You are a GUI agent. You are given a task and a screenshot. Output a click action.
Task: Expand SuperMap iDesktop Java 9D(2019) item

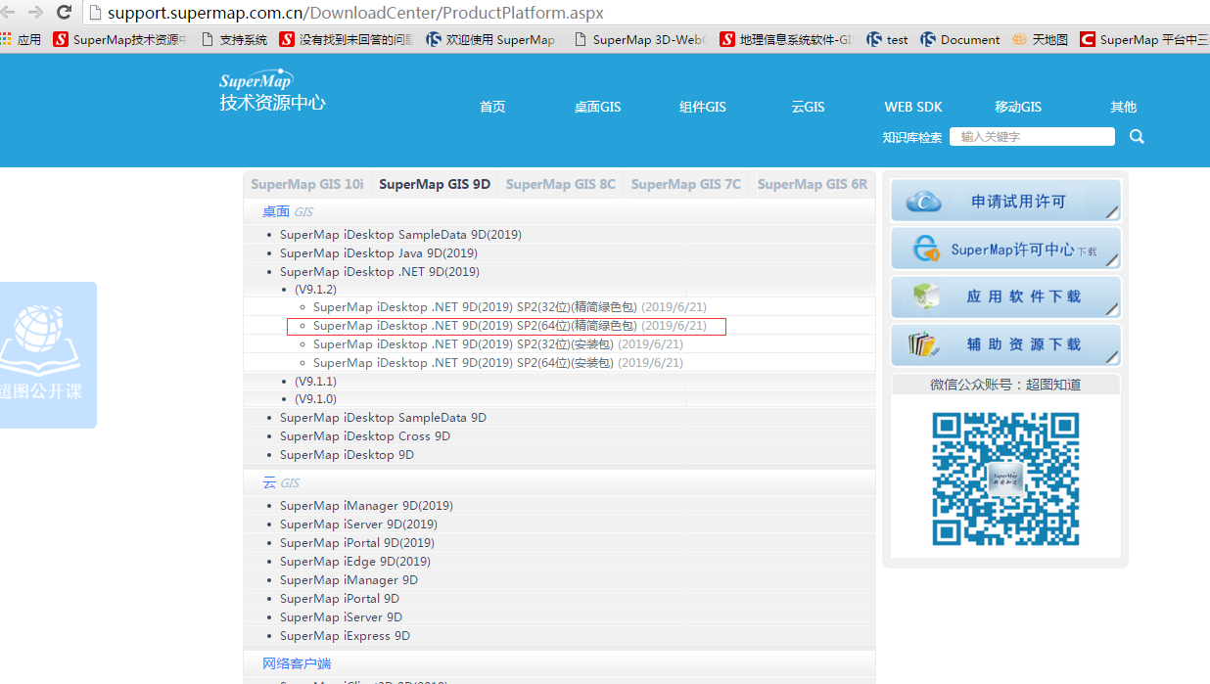[379, 253]
